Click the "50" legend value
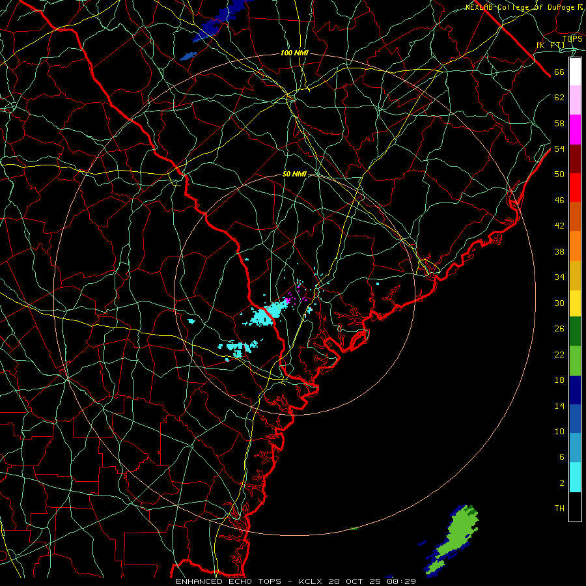Viewport: 586px width, 586px height. (559, 174)
